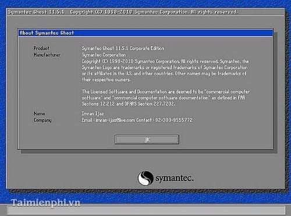
Task: Click the 'Product' label
Action: 41,48
